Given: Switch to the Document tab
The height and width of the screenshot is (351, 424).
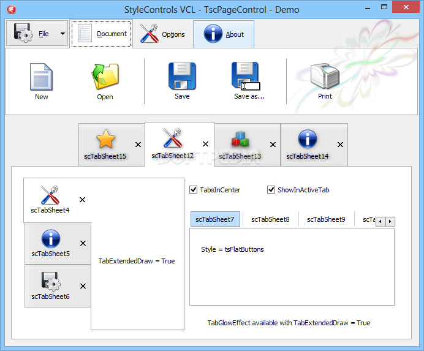Looking at the screenshot, I should coord(101,34).
